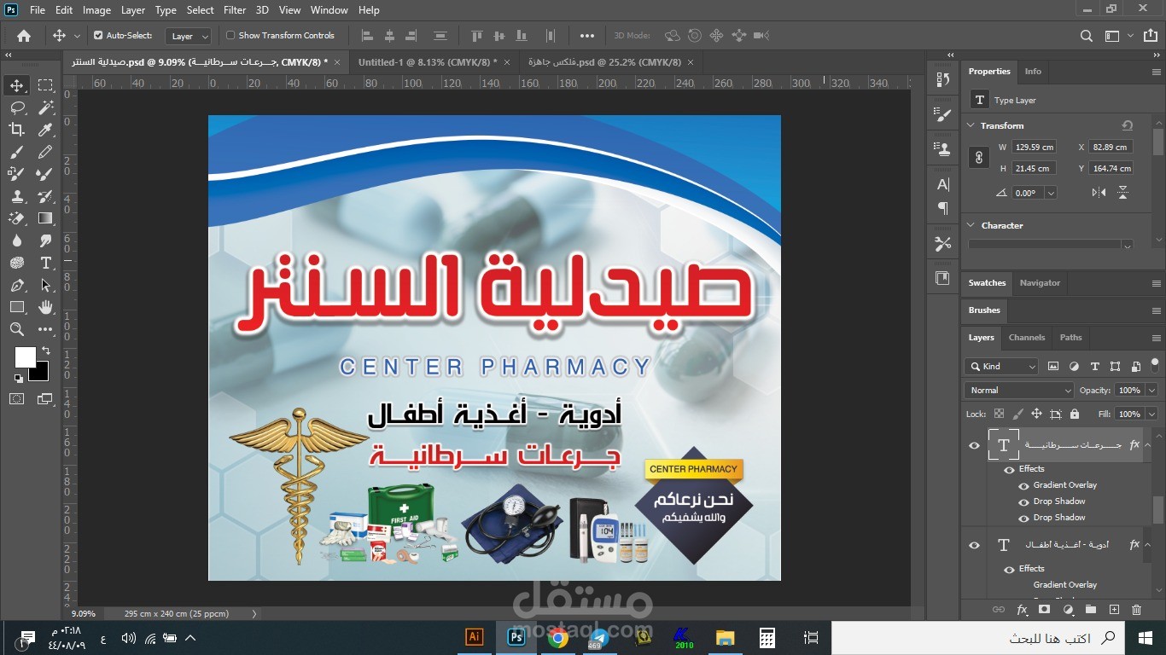
Task: Click the Width field in Transform
Action: coord(1035,147)
